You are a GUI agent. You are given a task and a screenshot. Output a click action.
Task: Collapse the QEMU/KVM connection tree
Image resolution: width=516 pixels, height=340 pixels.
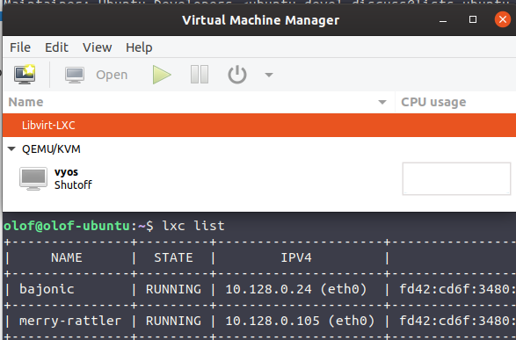[11, 149]
